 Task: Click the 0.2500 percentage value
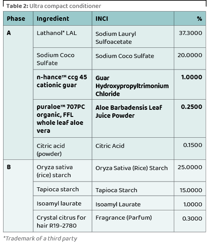point(191,107)
